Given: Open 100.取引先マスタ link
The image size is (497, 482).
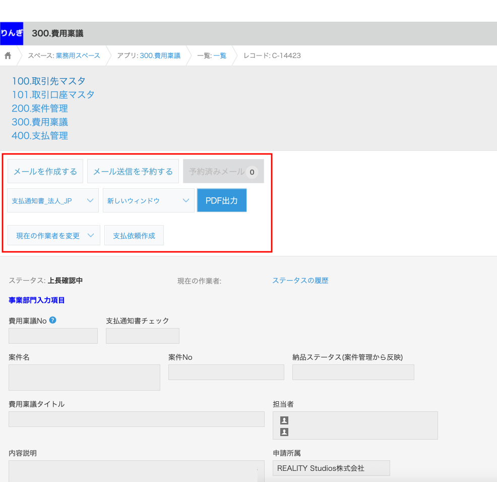Looking at the screenshot, I should coord(49,81).
